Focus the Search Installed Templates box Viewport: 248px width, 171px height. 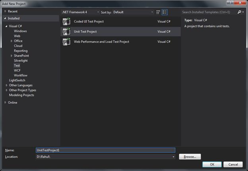point(209,12)
